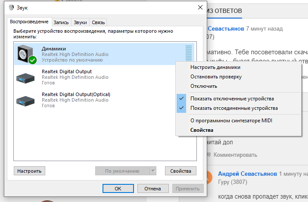This screenshot has height=202, width=308.
Task: Select Настроить динамики from context menu
Action: point(215,67)
